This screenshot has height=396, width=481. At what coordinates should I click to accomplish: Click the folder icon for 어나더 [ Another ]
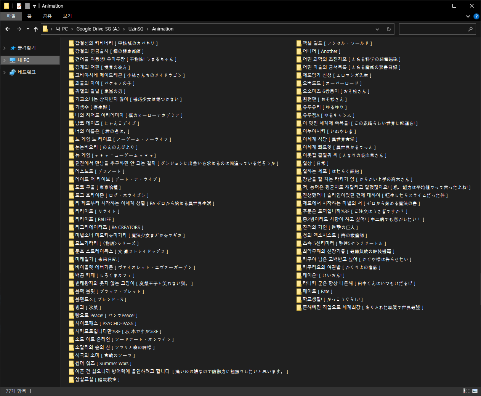pos(299,51)
